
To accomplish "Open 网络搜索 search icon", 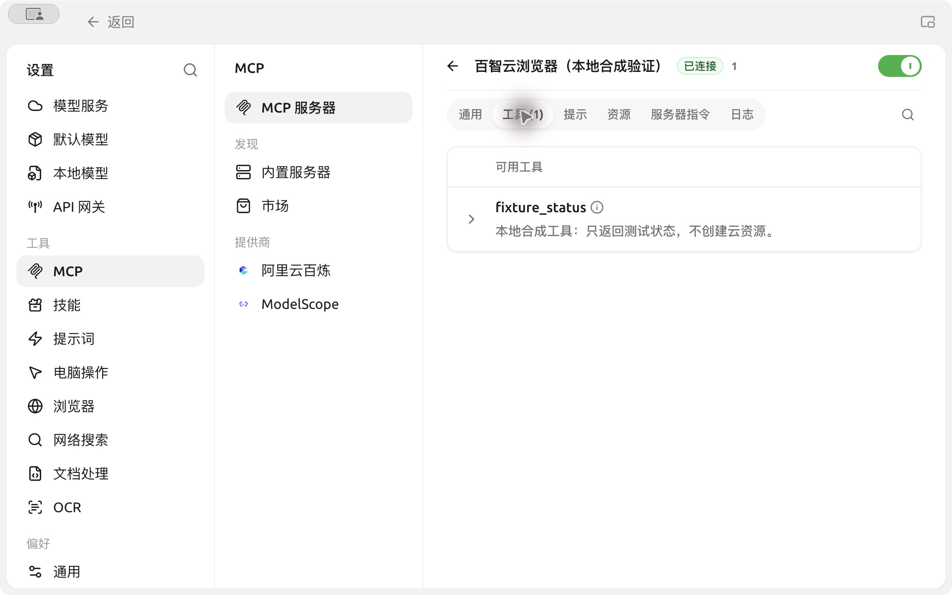I will (35, 440).
